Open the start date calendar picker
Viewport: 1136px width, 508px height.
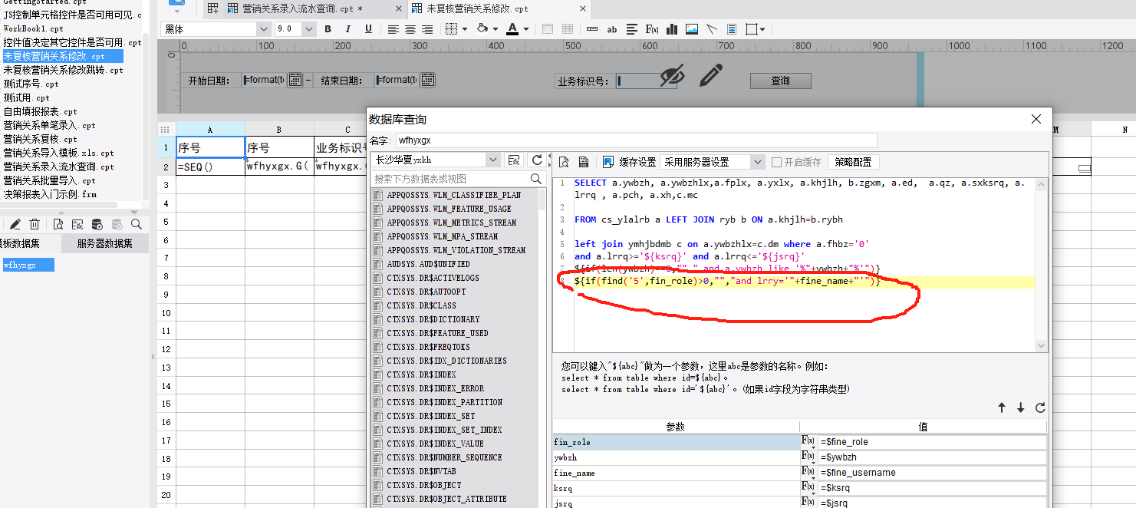[295, 80]
